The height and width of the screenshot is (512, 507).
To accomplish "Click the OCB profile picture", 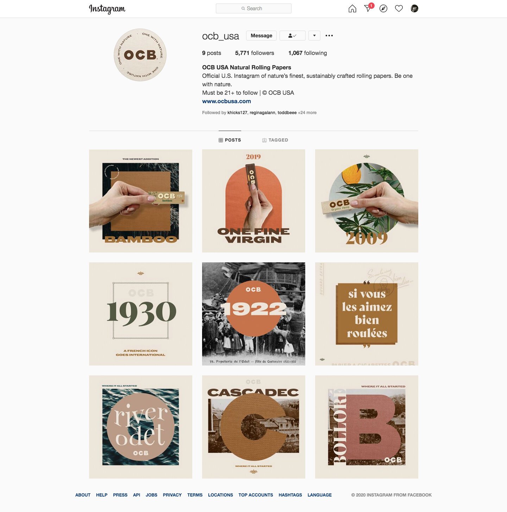I will tap(140, 55).
